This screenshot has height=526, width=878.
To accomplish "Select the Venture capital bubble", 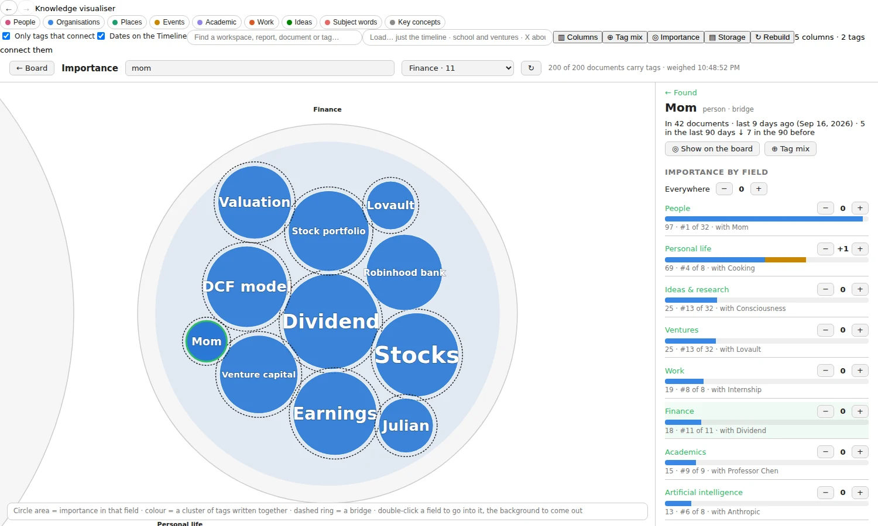I will click(x=259, y=375).
